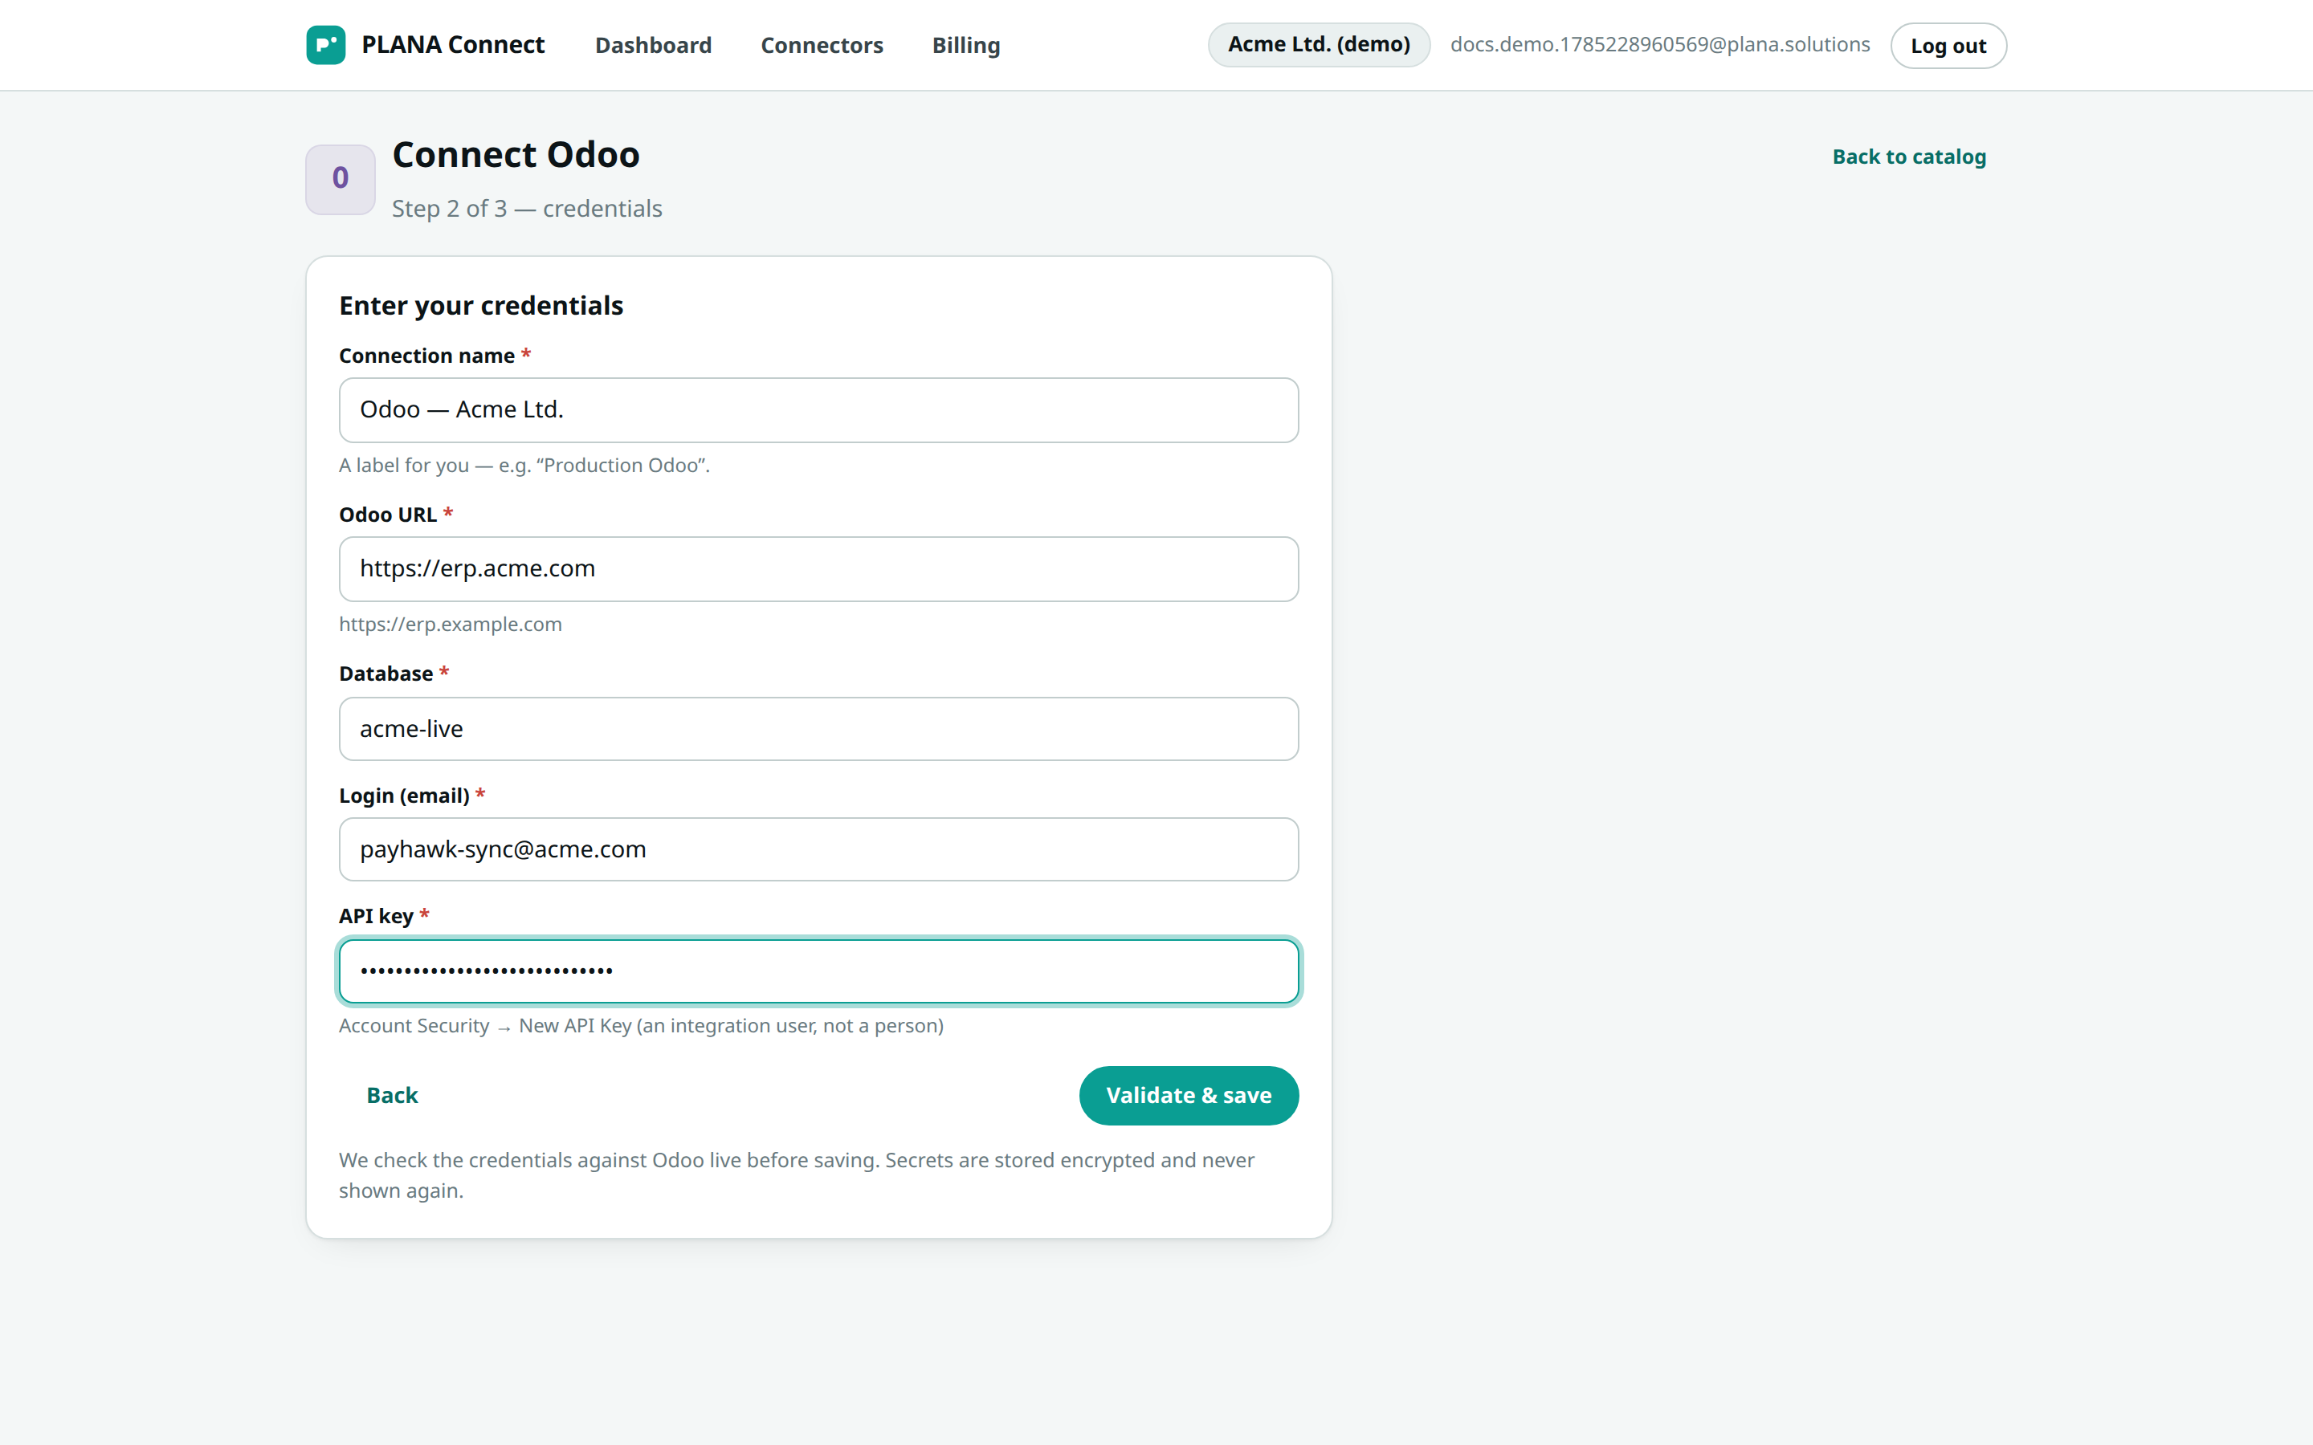Focus the Odoo URL input
The width and height of the screenshot is (2313, 1445).
(x=818, y=568)
